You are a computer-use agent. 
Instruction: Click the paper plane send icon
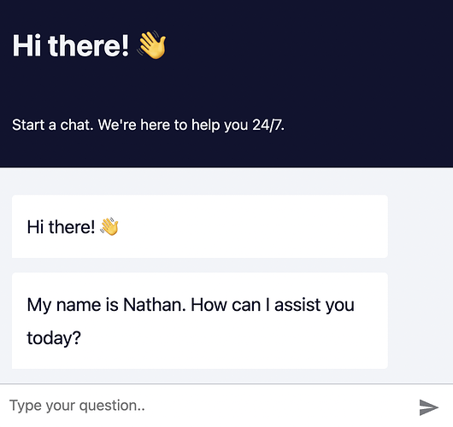click(429, 407)
